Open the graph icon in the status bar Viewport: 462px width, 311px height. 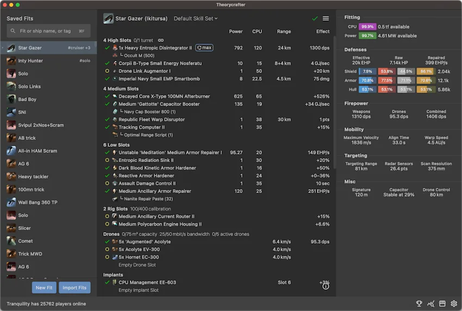click(x=430, y=303)
